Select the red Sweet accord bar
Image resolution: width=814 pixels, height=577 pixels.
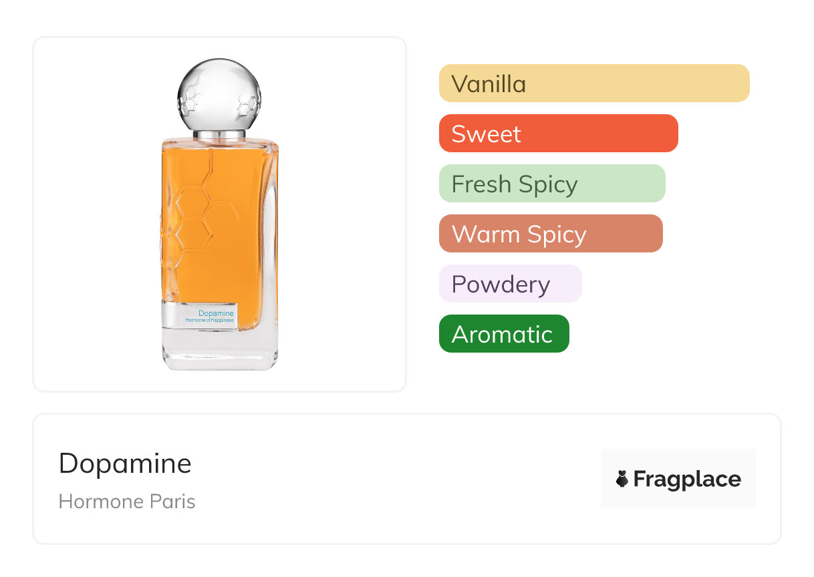558,134
